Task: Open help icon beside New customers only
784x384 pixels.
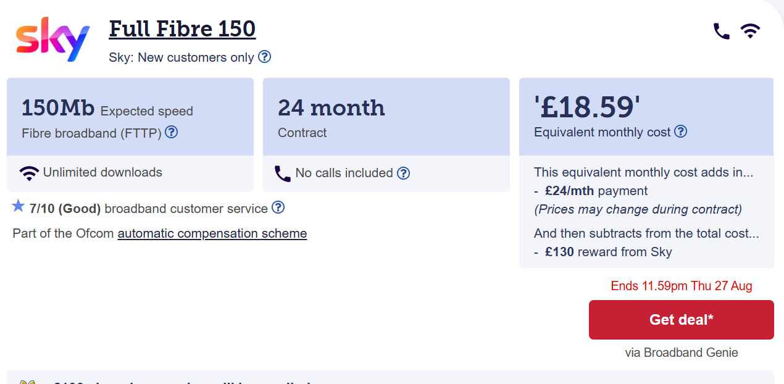Action: coord(265,57)
